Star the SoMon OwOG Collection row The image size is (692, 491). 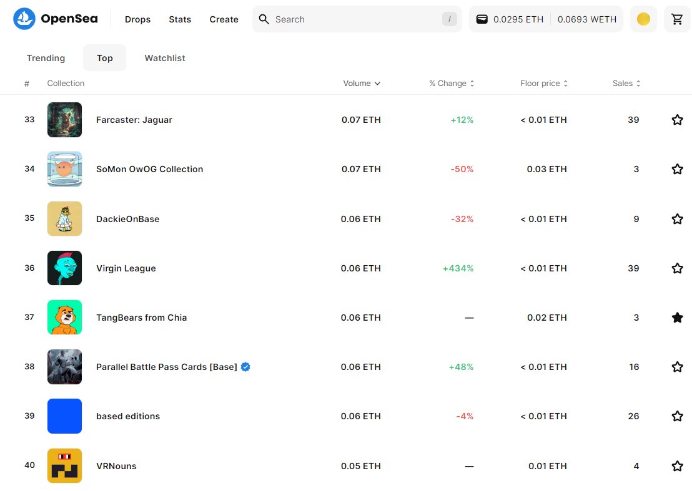[x=677, y=169]
